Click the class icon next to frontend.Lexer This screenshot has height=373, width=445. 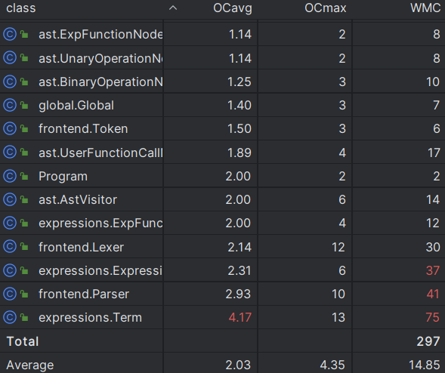coord(10,247)
